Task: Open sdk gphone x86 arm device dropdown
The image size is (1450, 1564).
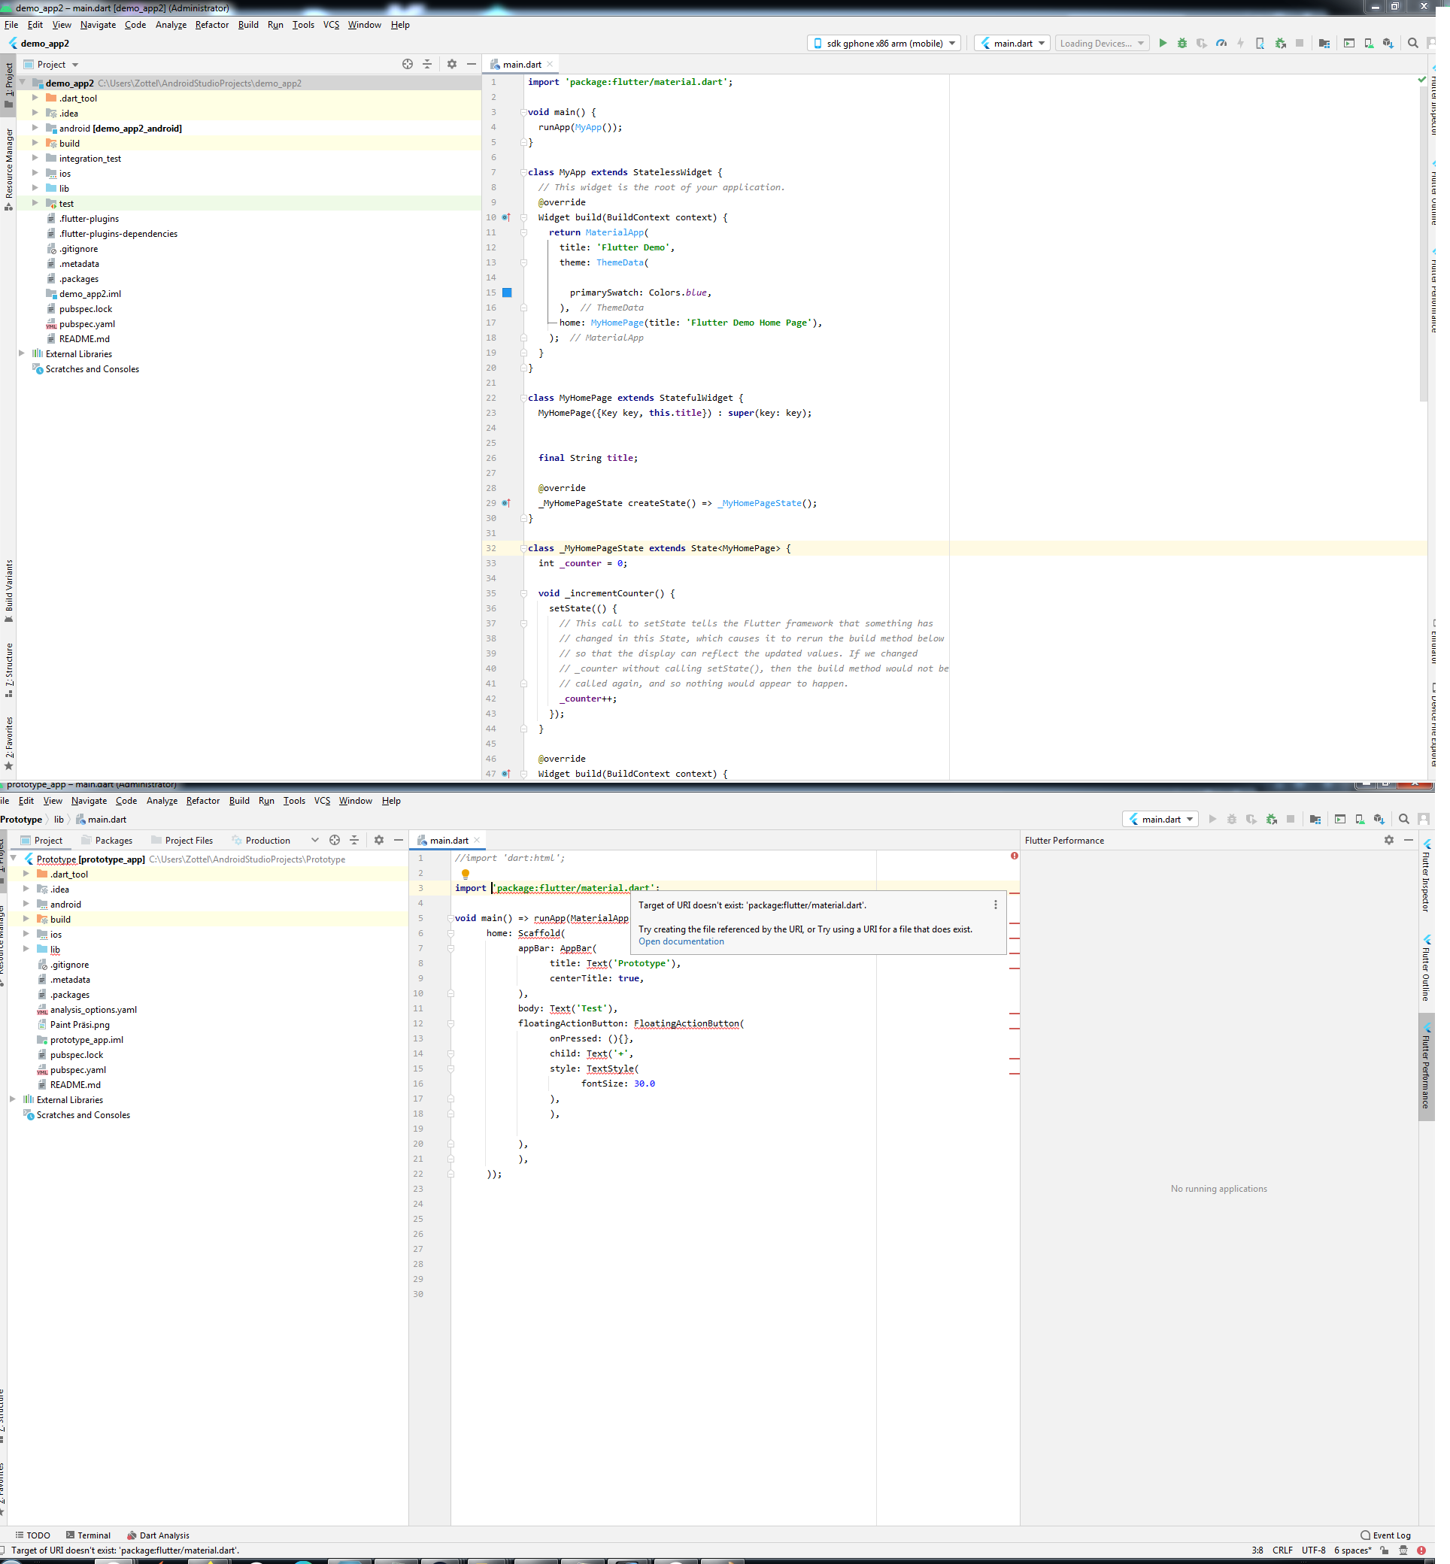Action: 884,43
